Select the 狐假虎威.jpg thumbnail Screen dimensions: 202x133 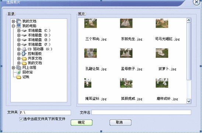(126, 83)
